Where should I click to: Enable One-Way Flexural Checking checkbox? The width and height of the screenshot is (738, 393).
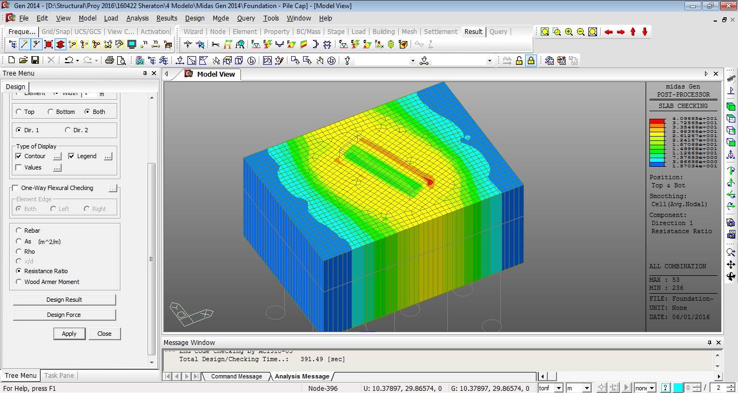15,188
